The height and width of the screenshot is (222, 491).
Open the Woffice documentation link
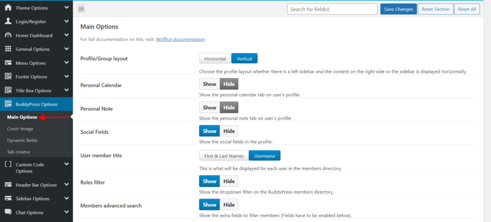tap(180, 39)
